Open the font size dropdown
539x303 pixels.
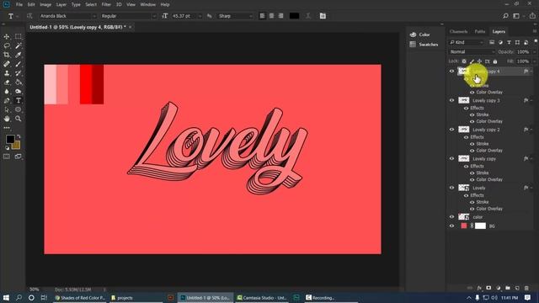point(200,16)
